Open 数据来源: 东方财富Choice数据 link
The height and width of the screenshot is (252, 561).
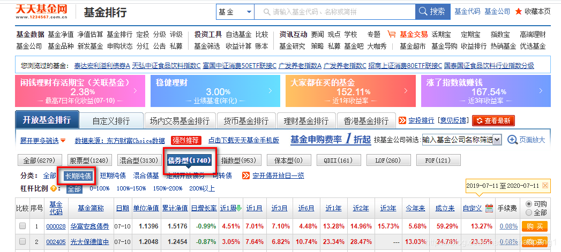(x=120, y=141)
